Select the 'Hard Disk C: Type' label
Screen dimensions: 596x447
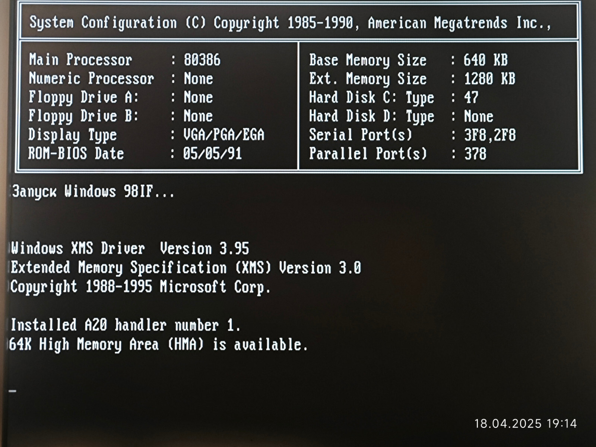(372, 98)
